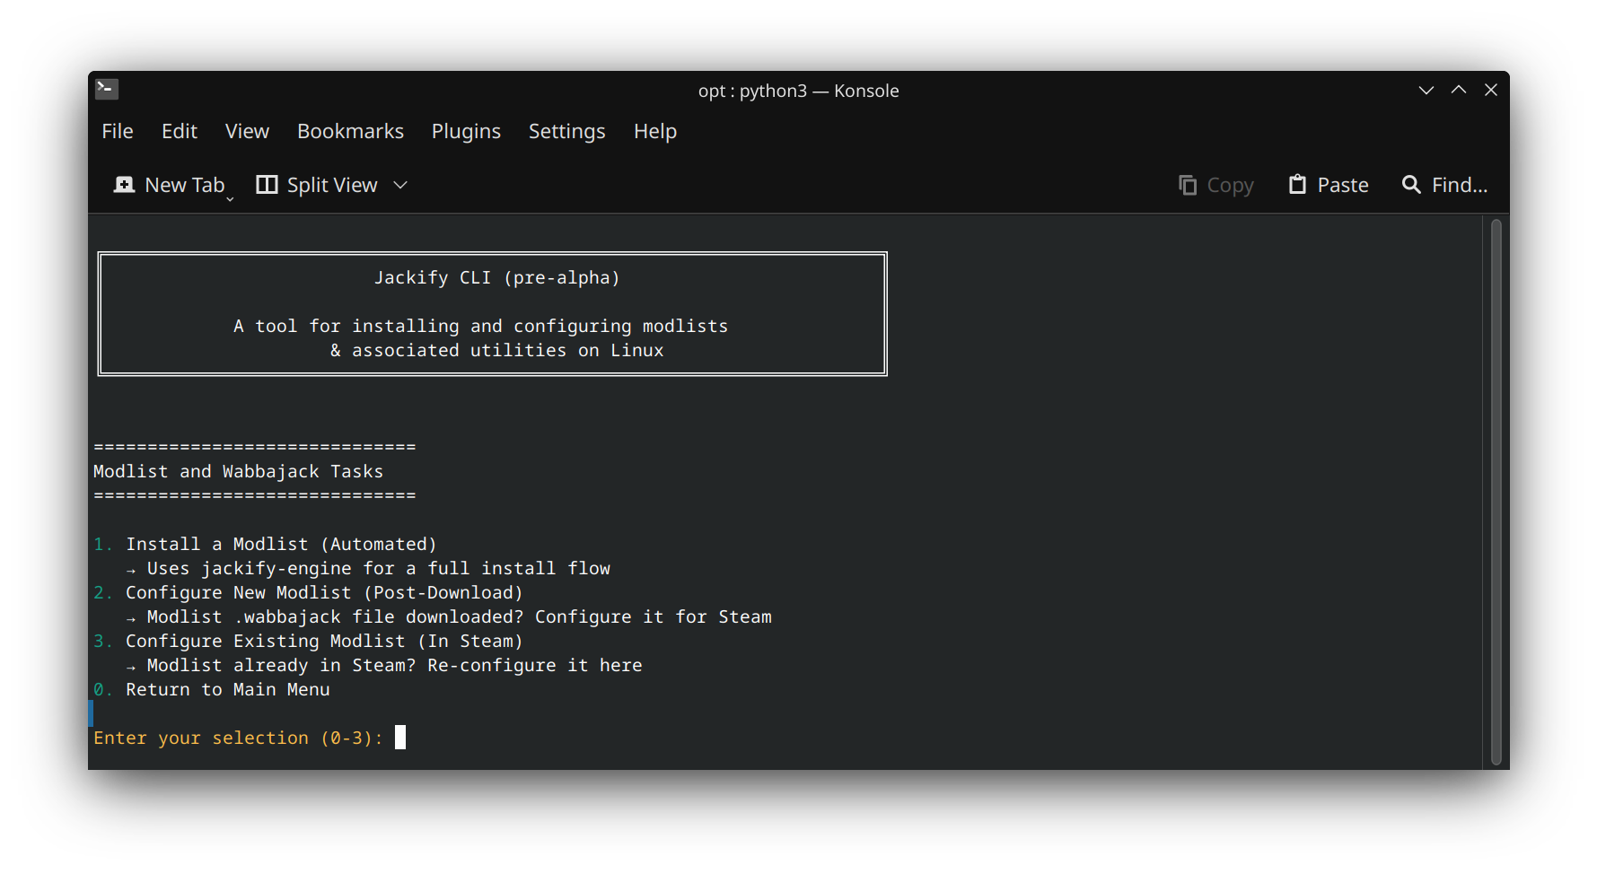The width and height of the screenshot is (1597, 874).
Task: Open the Bookmarks menu
Action: (350, 131)
